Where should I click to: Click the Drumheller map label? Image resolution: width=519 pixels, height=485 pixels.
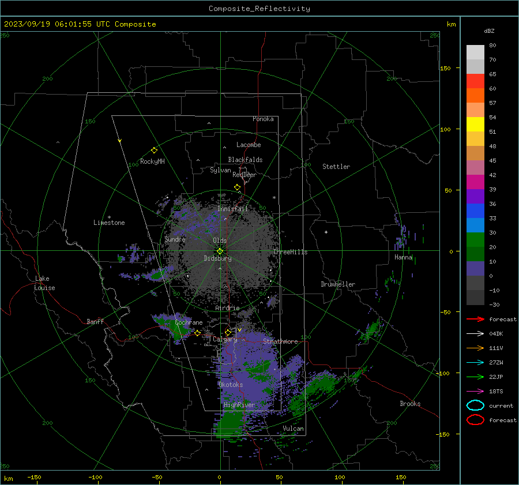pyautogui.click(x=338, y=284)
